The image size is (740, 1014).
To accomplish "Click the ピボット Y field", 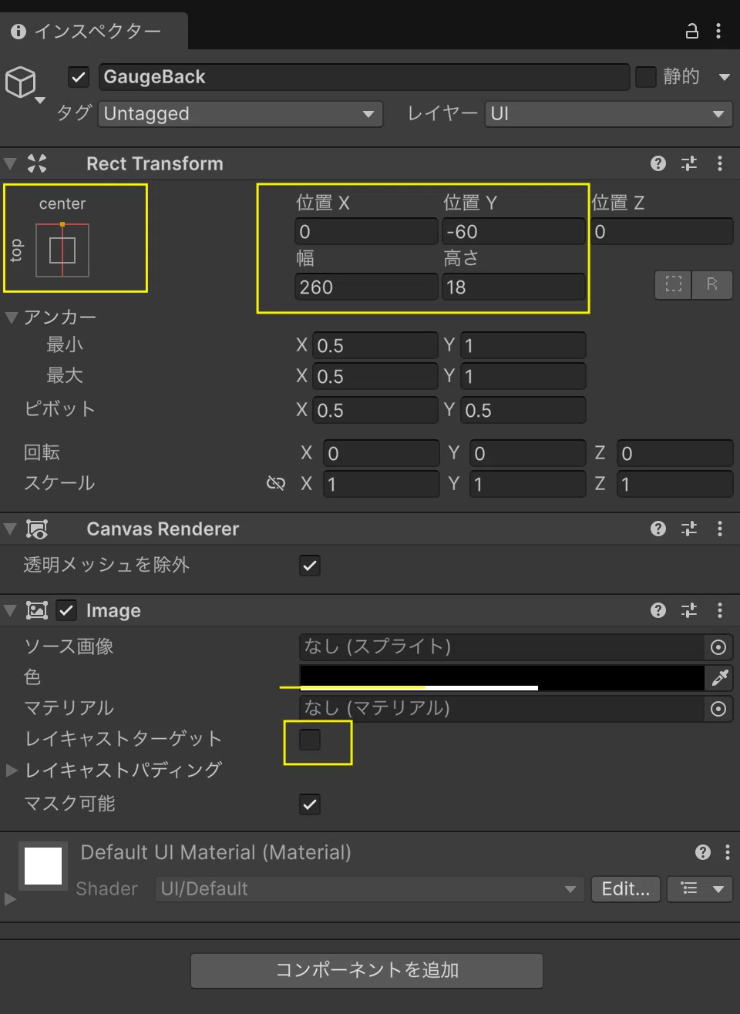I will 523,410.
